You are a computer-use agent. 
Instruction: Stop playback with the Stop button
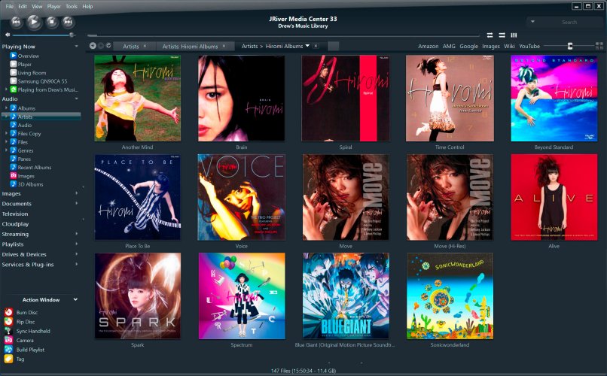(52, 22)
